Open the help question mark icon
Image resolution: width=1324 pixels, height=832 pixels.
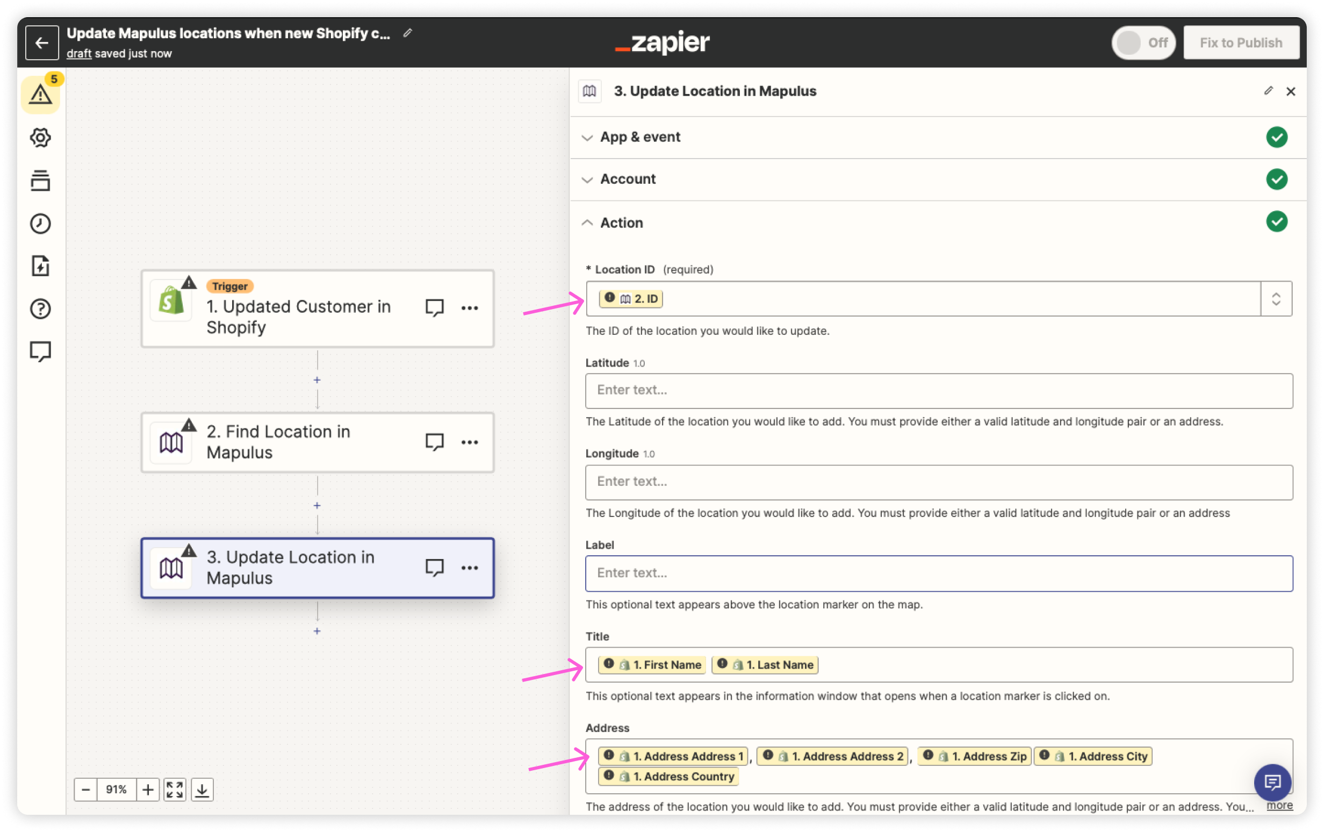pos(41,309)
